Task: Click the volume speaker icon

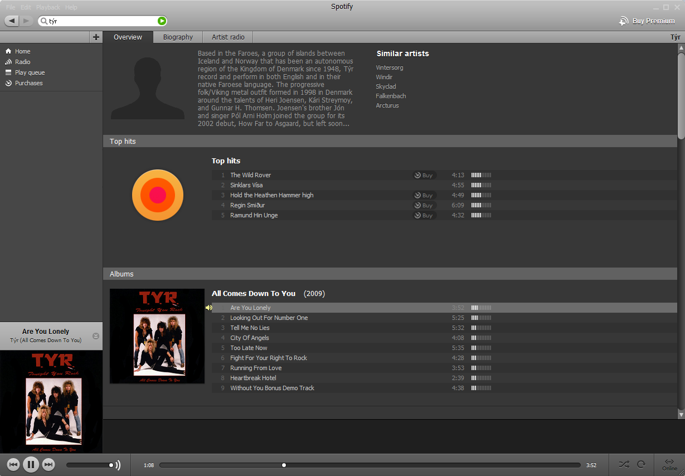Action: 118,465
